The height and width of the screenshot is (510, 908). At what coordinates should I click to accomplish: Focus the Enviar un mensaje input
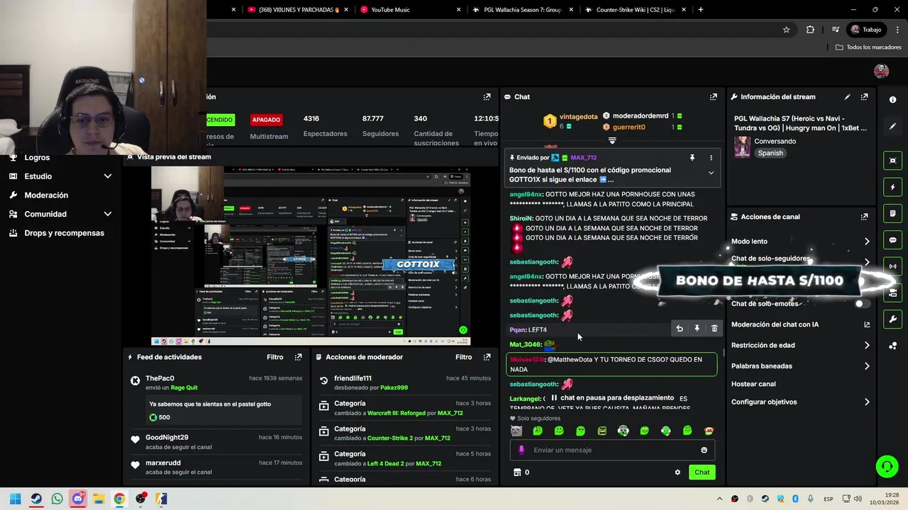tap(614, 450)
